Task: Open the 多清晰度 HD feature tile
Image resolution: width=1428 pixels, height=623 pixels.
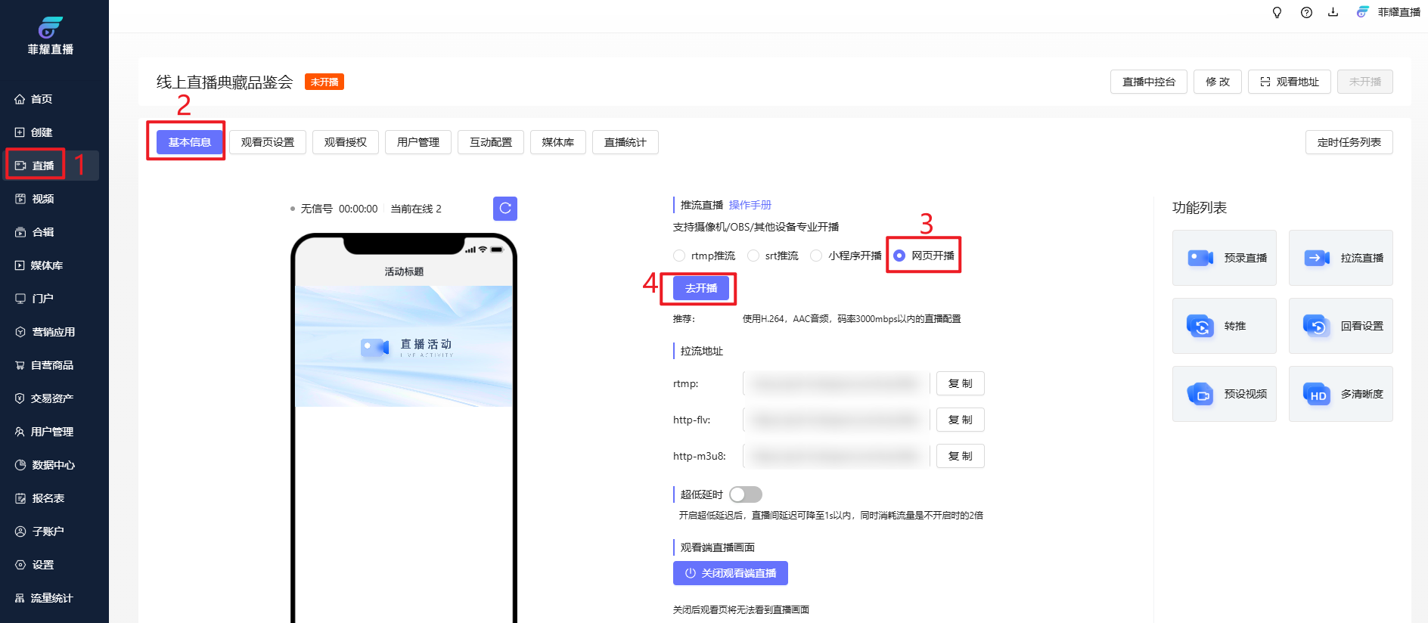Action: pos(1340,394)
